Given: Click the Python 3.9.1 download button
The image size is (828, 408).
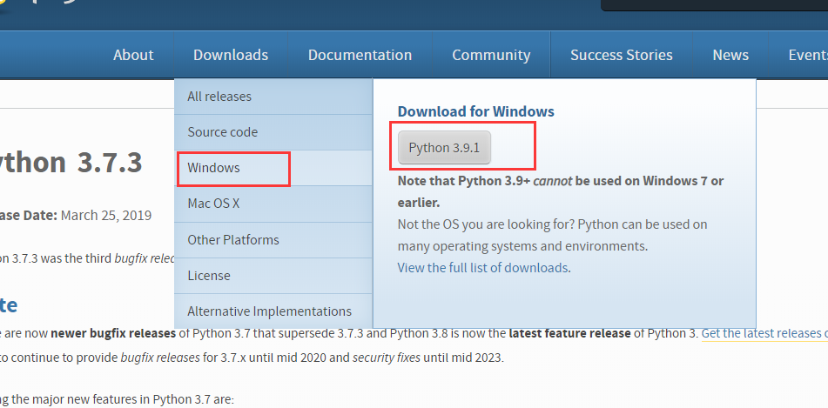Looking at the screenshot, I should [444, 148].
